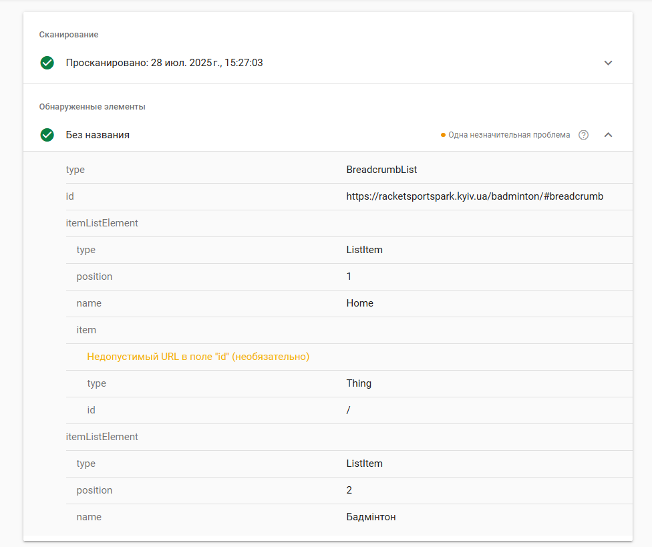Viewport: 652px width, 547px height.
Task: Select the BreadcrumbList type value
Action: click(x=381, y=170)
